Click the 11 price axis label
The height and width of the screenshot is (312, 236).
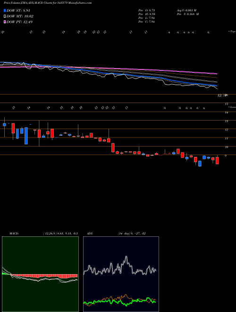point(226,139)
